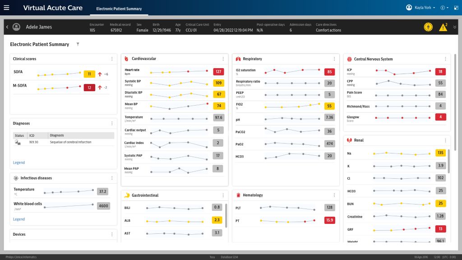Click the Heart rate trend sparkline
The image size is (462, 260).
(x=179, y=72)
